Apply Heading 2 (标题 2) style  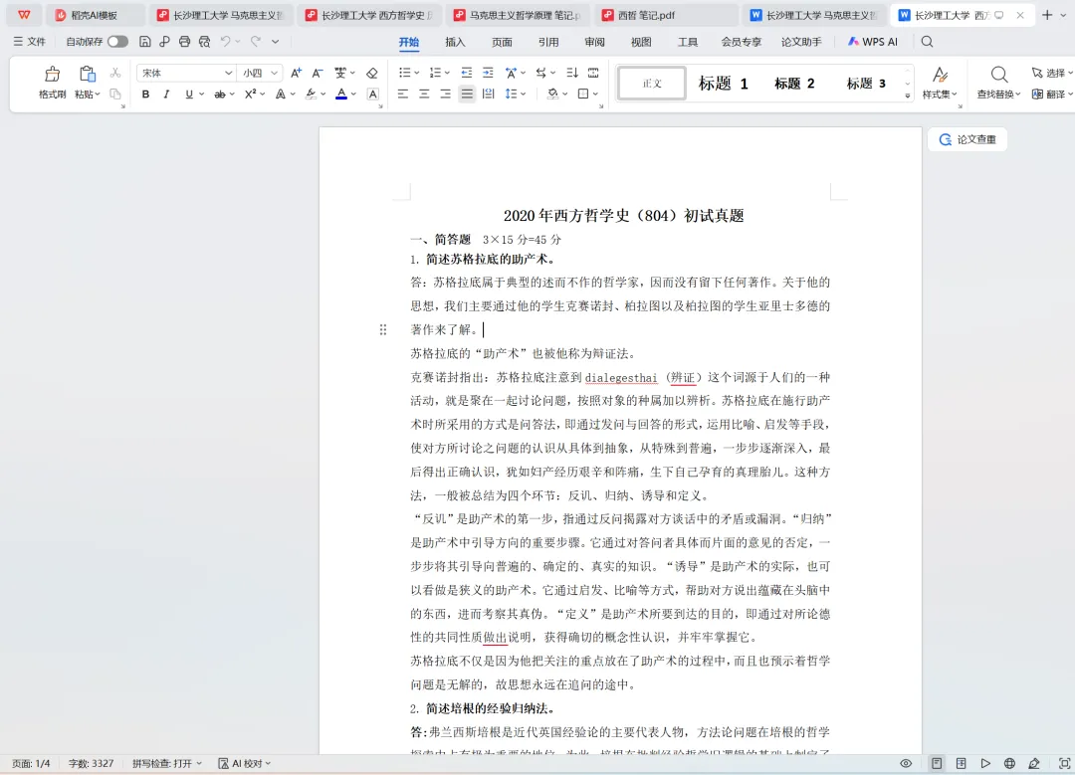(794, 84)
